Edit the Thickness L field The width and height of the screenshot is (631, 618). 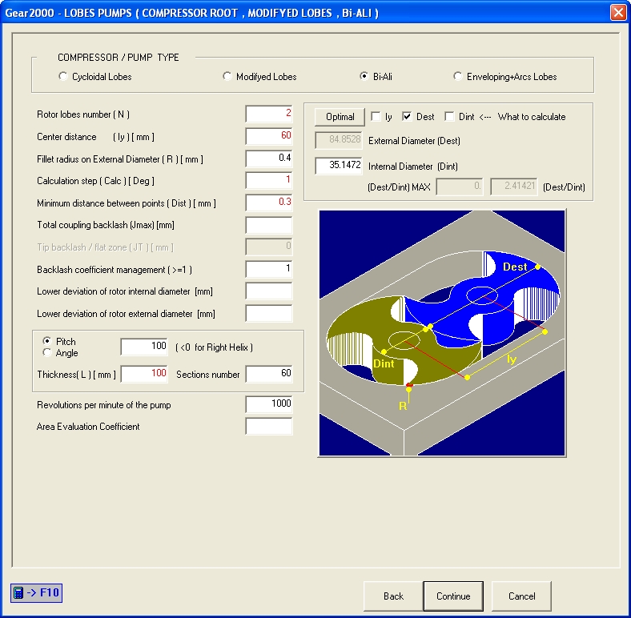coord(144,374)
